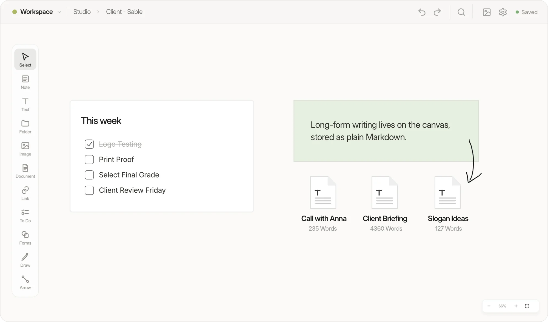Check off Select Final Grade
The width and height of the screenshot is (548, 322).
coord(89,175)
